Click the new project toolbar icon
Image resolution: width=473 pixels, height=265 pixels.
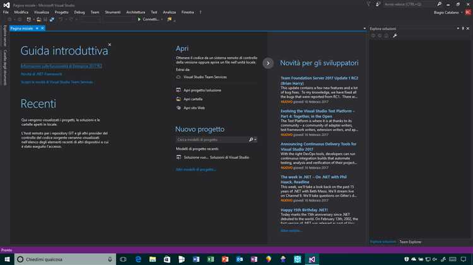28,20
